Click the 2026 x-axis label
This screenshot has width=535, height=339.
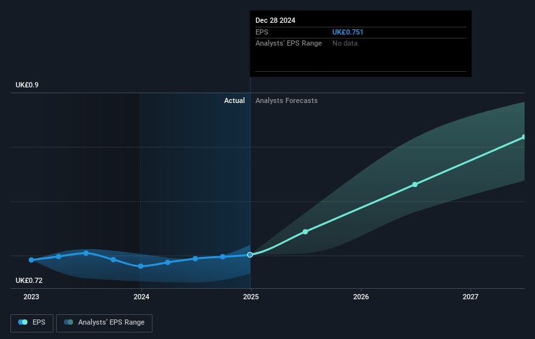(361, 297)
